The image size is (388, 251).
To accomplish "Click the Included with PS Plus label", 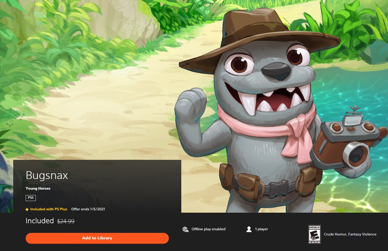I will pyautogui.click(x=48, y=209).
